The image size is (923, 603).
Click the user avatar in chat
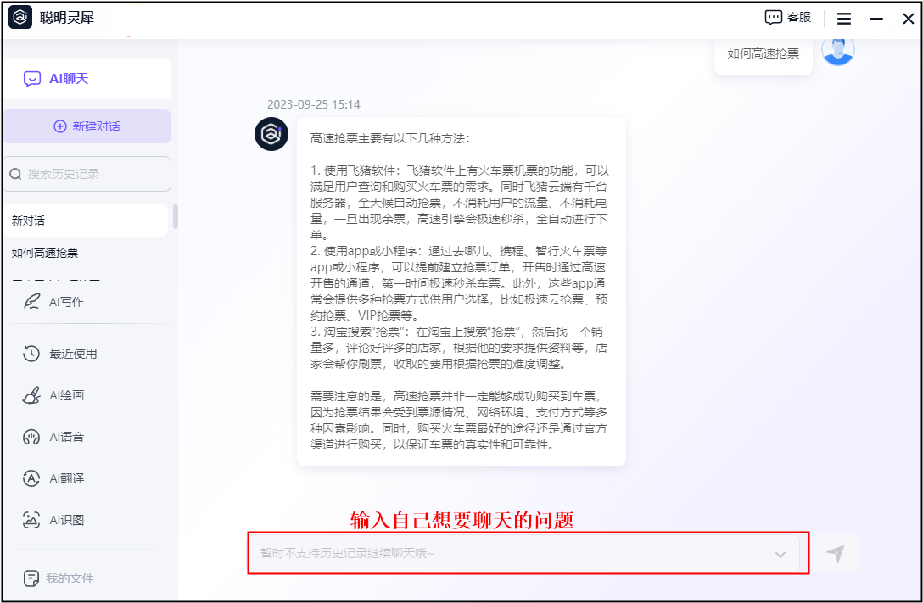(838, 50)
